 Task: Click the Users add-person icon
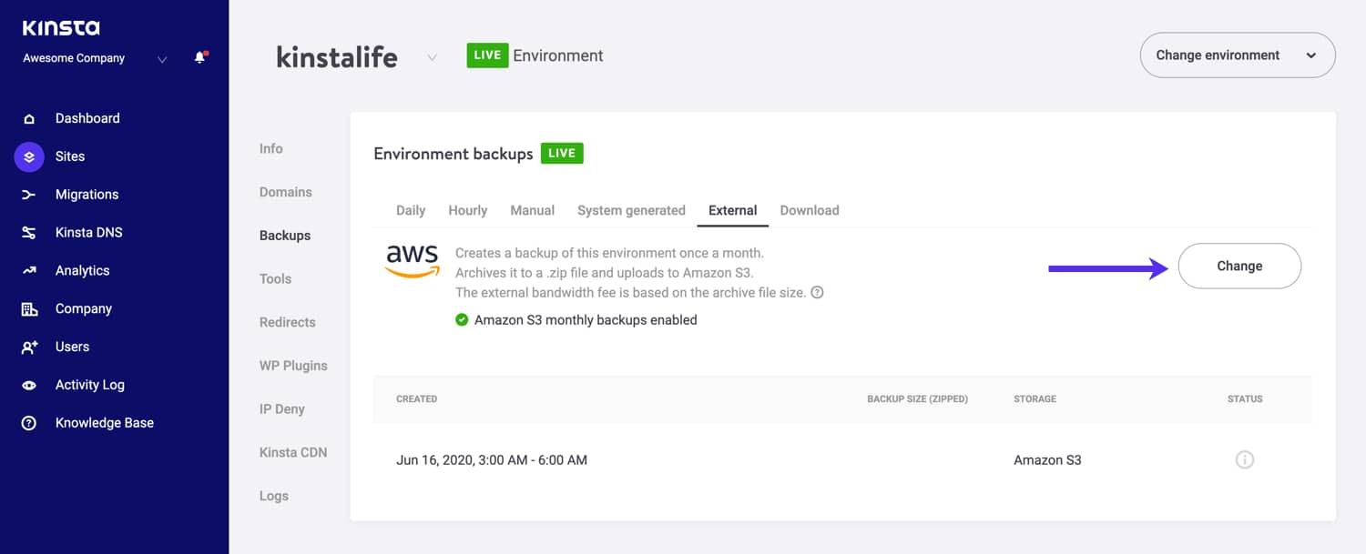(29, 348)
